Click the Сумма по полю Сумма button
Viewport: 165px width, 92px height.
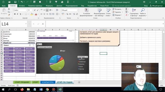[x=45, y=47]
